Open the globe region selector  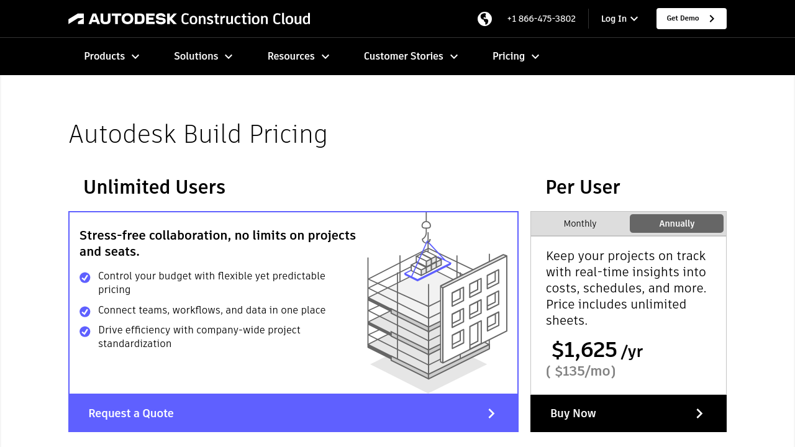tap(484, 19)
